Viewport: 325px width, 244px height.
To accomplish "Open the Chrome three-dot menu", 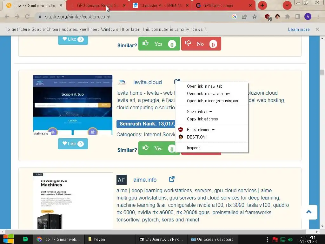I will point(318,17).
